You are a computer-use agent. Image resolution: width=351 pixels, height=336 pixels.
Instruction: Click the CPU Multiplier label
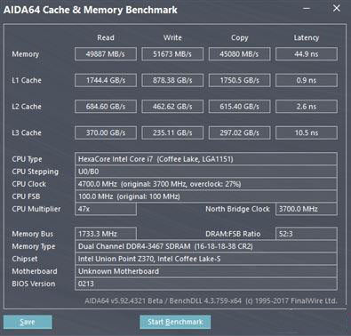(36, 209)
